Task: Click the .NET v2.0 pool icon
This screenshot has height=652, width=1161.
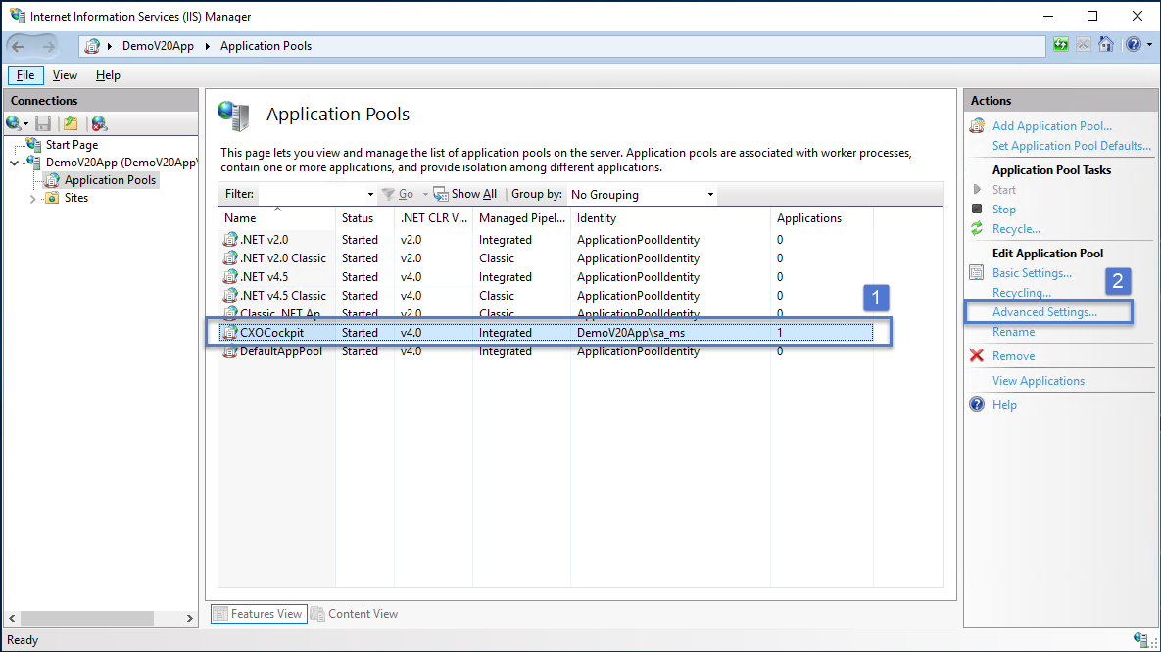Action: (x=230, y=240)
